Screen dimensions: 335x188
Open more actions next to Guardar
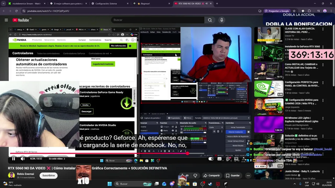[x=248, y=175]
